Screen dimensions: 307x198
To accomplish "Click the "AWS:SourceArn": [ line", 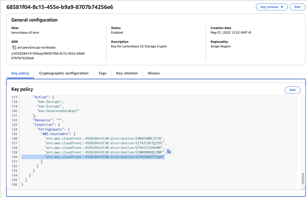I will [58, 134].
